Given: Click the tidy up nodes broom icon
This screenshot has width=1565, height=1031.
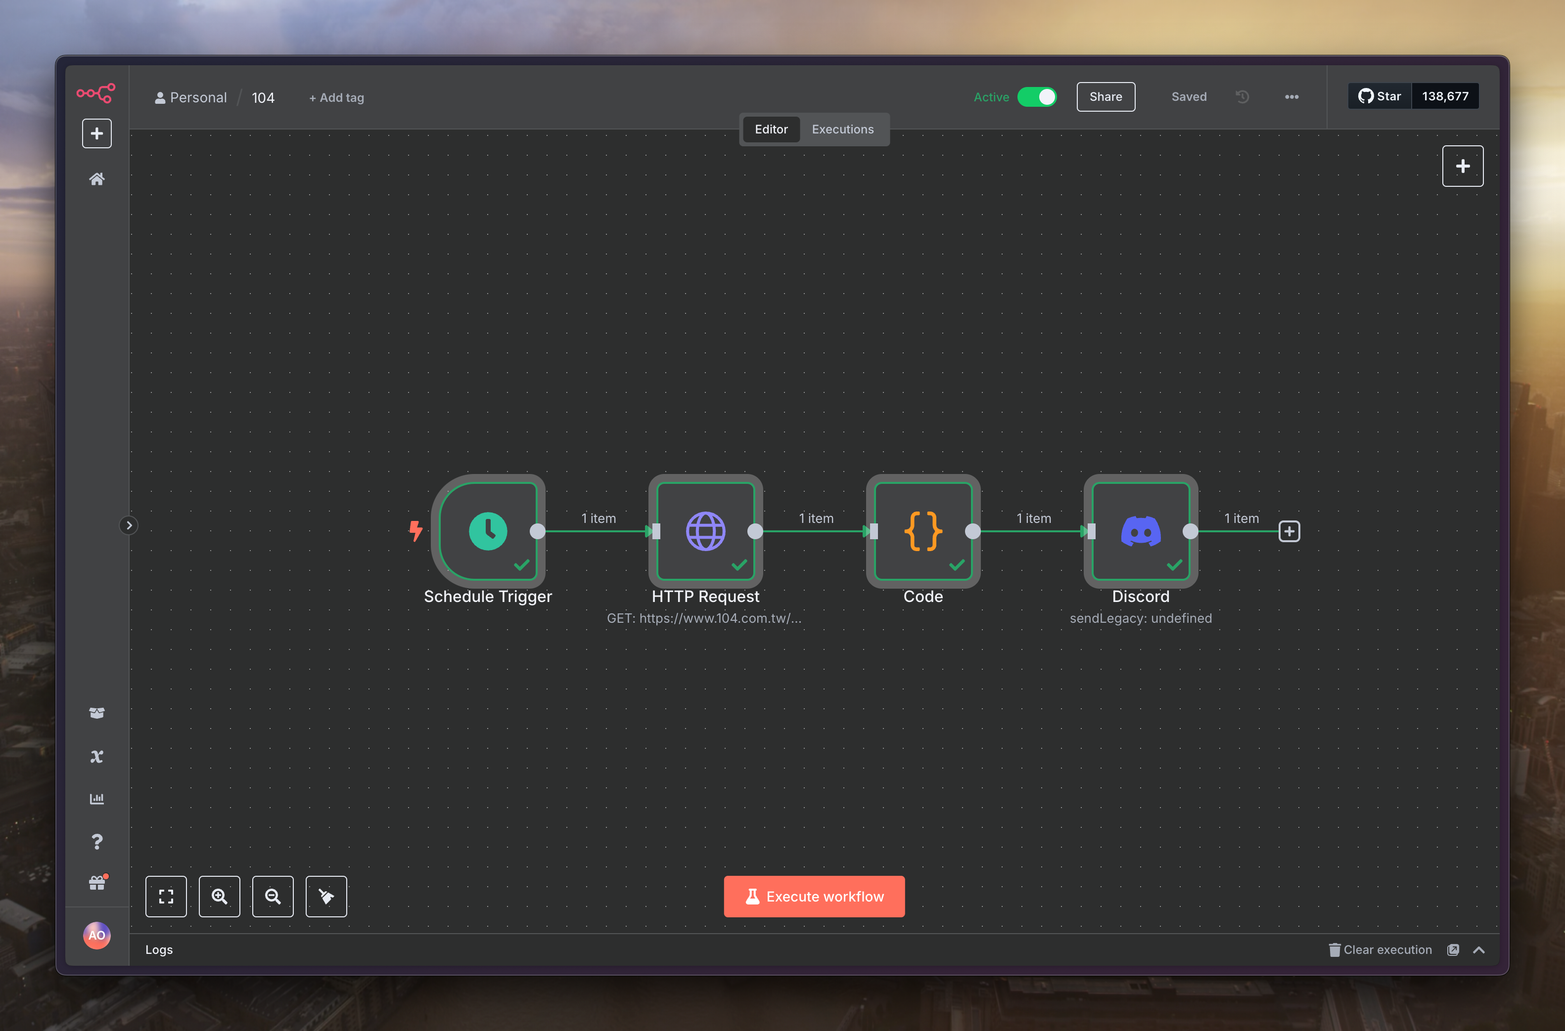Looking at the screenshot, I should point(326,896).
